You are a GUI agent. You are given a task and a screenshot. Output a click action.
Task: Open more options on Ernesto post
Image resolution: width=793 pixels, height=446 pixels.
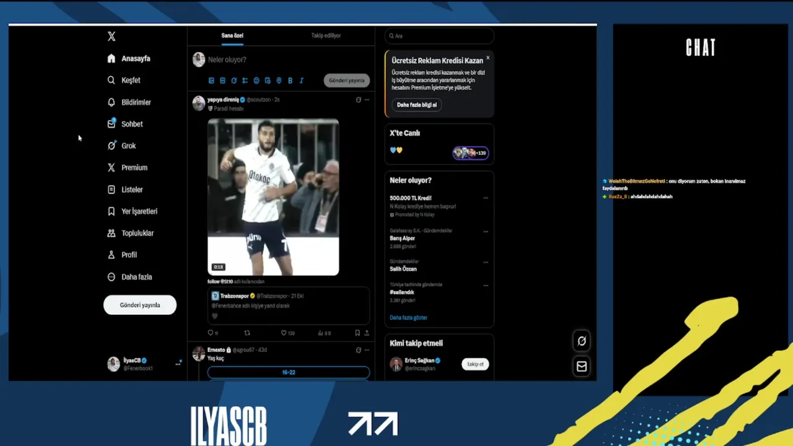tap(367, 350)
